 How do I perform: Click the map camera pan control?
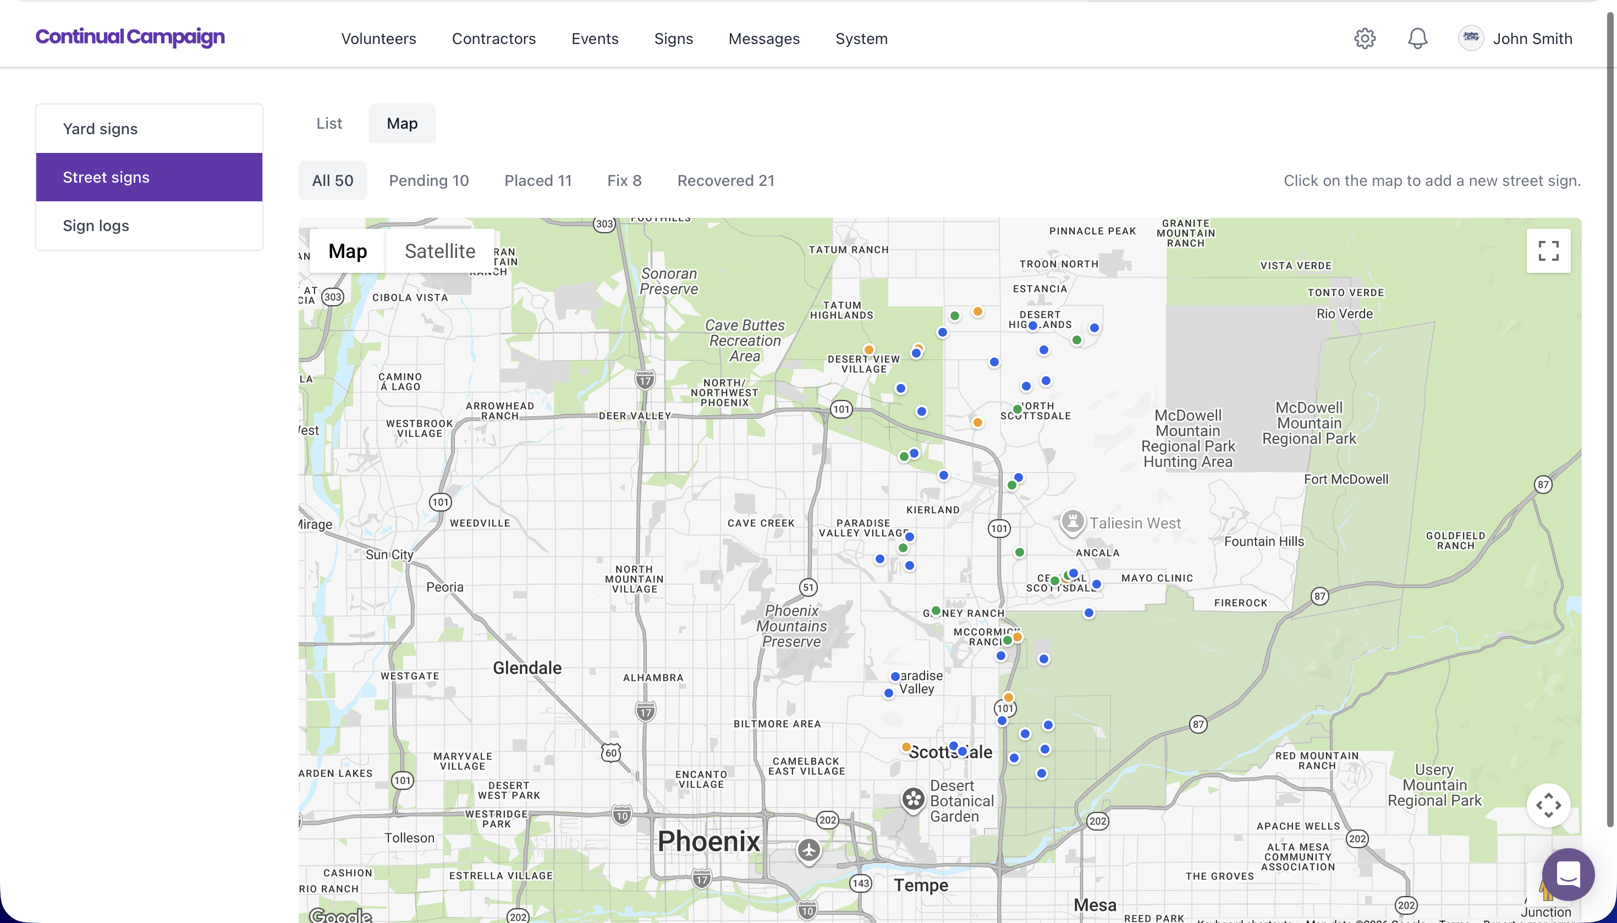click(x=1548, y=806)
